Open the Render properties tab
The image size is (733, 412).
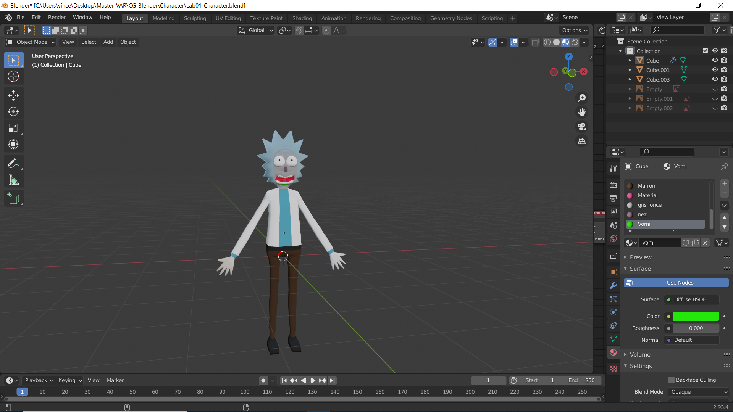(613, 185)
